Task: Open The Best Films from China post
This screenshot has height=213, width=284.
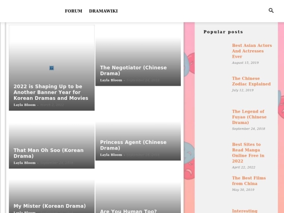Action: (249, 181)
